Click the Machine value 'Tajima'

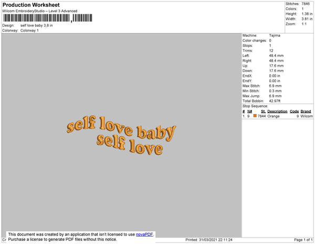coord(275,35)
